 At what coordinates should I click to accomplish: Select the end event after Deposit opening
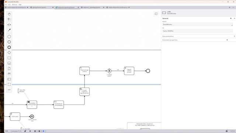click(x=148, y=71)
